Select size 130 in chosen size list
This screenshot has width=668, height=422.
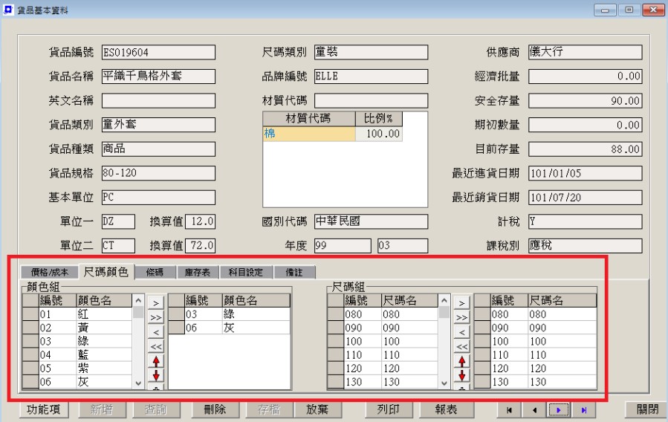543,382
